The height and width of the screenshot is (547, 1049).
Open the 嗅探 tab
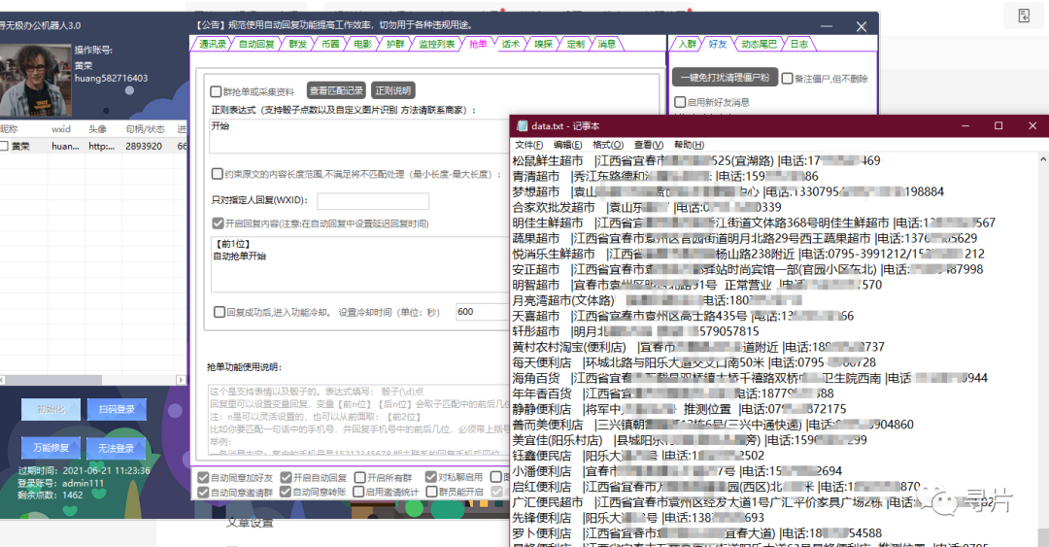(x=543, y=44)
